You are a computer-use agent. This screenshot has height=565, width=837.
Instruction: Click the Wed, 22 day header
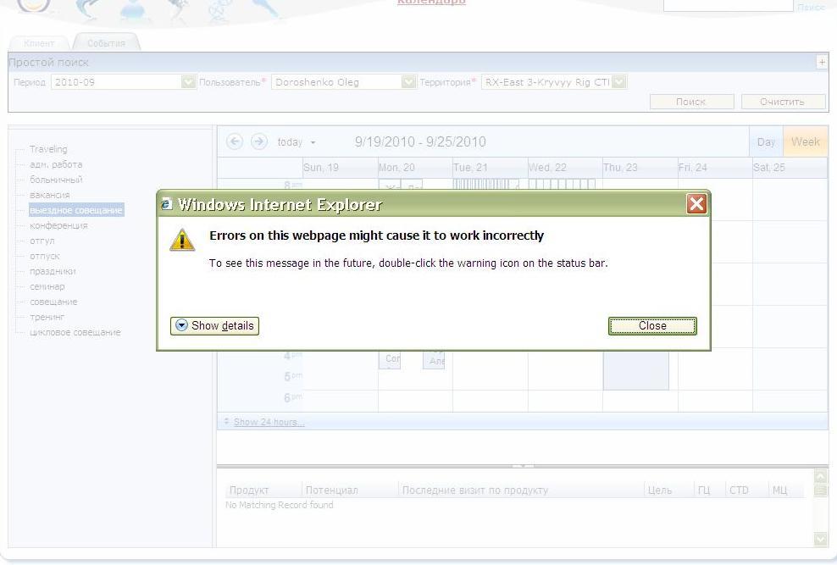[x=565, y=168]
